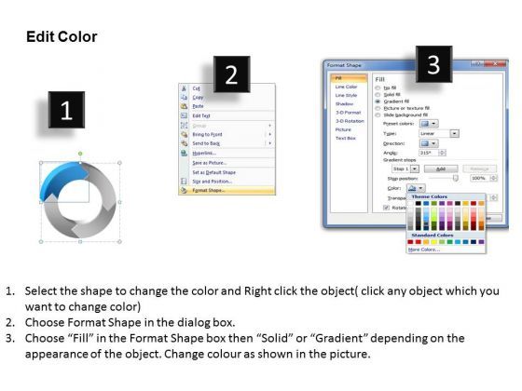This screenshot has height=391, width=522.
Task: Open the Direction dropdown
Action: tap(429, 143)
